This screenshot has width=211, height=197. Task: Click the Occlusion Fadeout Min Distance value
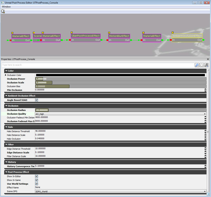[x=120, y=117]
